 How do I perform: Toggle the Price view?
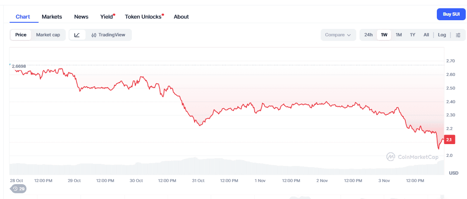click(x=21, y=35)
